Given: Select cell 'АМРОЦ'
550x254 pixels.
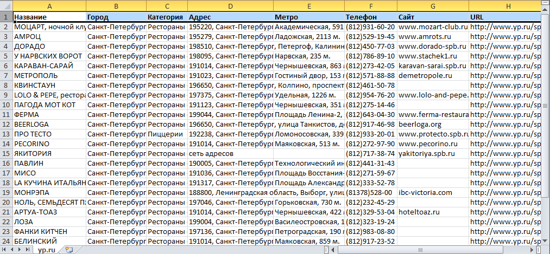Looking at the screenshot, I should [49, 36].
